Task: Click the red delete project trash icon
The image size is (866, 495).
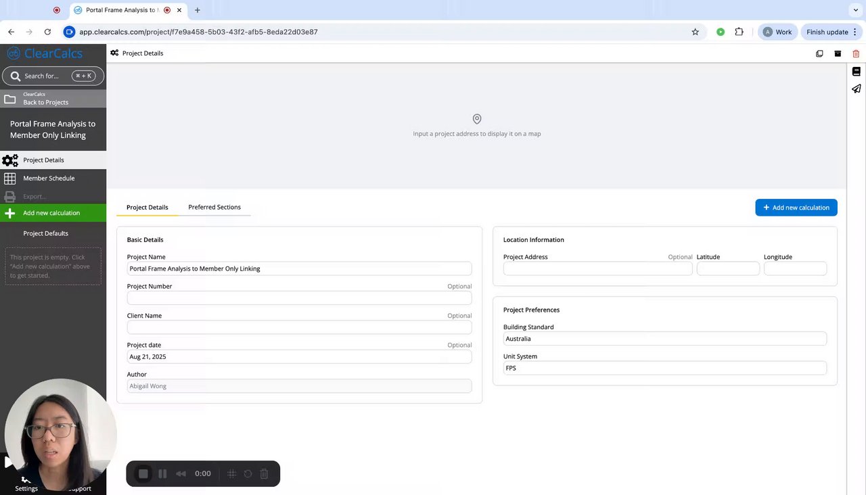Action: [x=856, y=53]
